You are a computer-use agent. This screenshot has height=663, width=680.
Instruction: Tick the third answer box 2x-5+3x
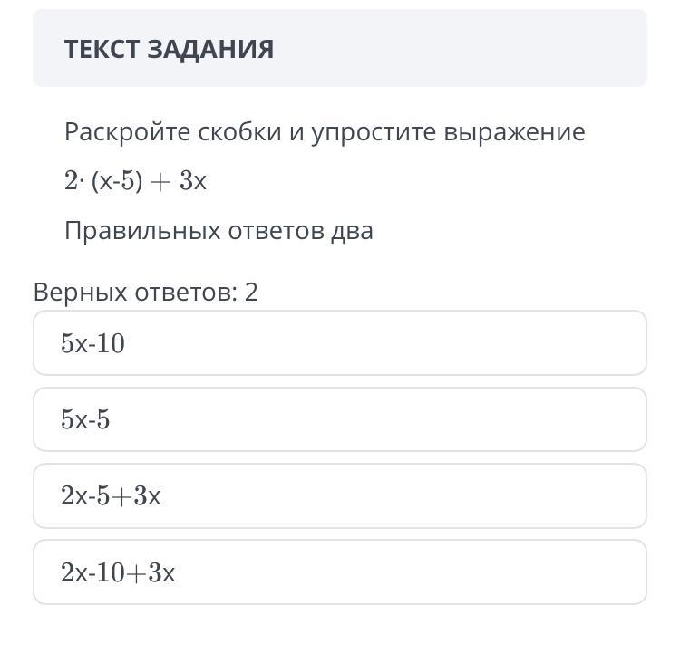click(340, 495)
